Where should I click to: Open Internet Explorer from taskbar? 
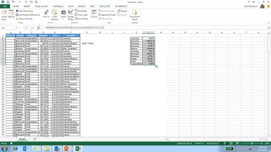tap(15, 149)
